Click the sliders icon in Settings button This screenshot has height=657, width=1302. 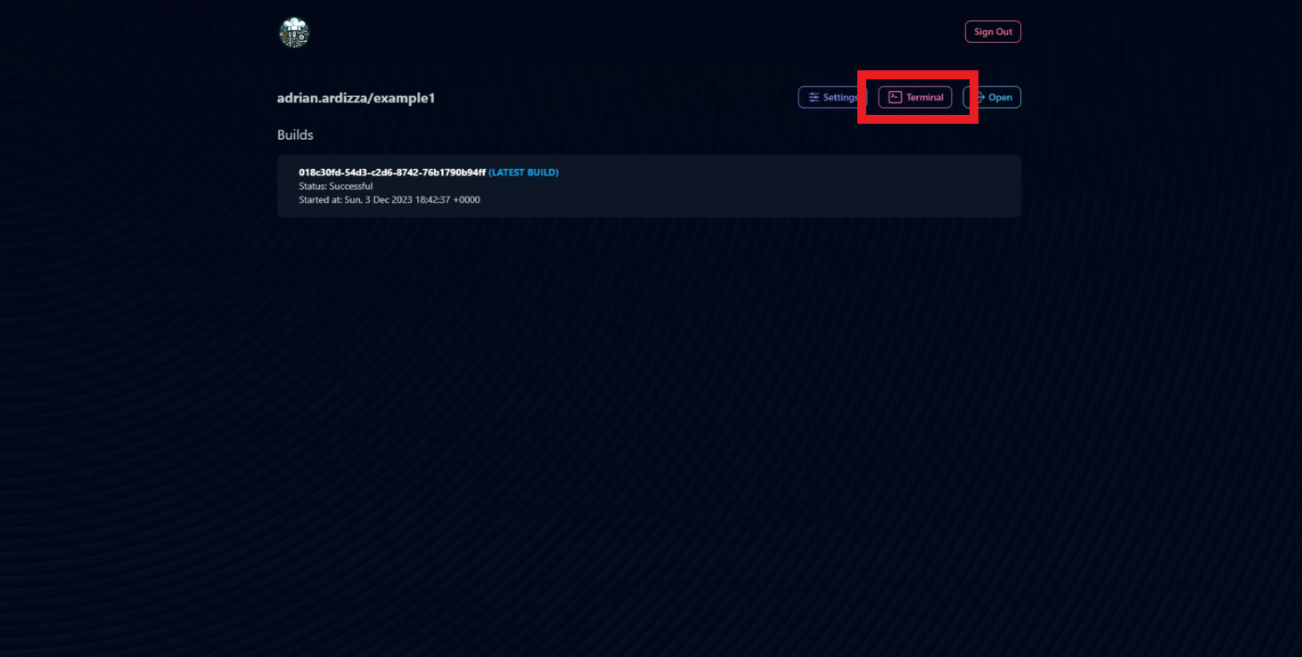pos(814,98)
